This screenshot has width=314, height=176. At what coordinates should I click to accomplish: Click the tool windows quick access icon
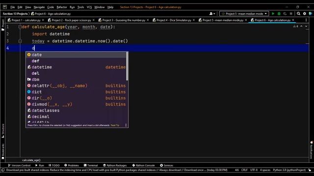(x=3, y=170)
